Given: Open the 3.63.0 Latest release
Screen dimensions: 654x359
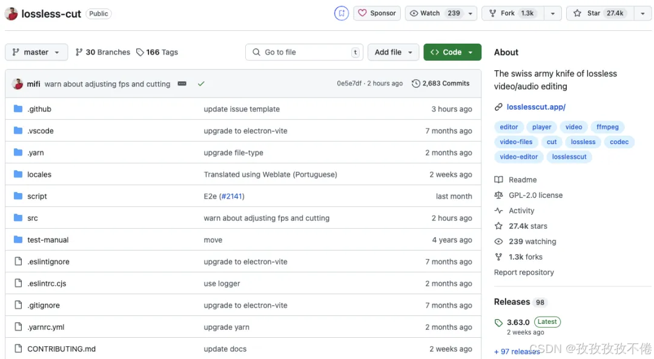Looking at the screenshot, I should [527, 322].
